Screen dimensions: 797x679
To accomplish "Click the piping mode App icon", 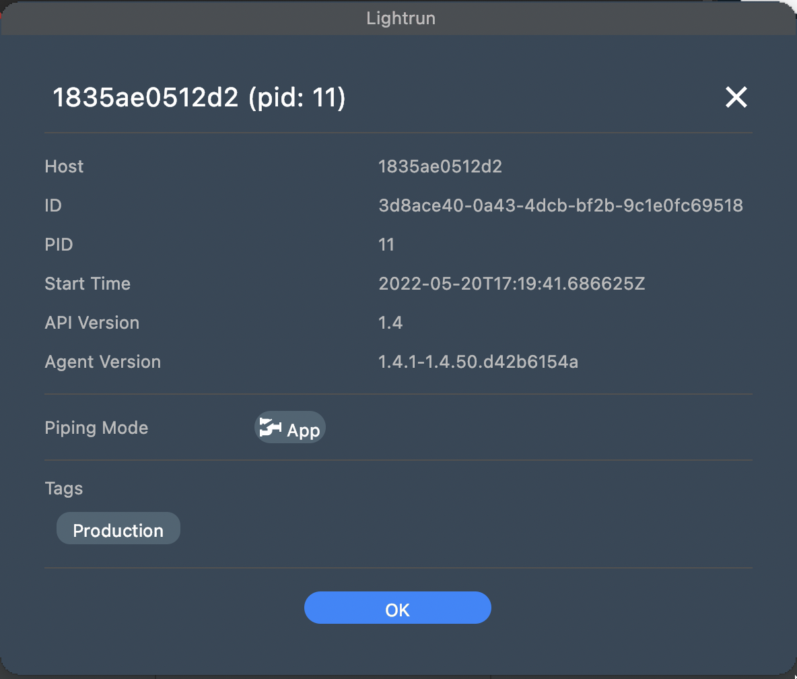I will point(271,428).
